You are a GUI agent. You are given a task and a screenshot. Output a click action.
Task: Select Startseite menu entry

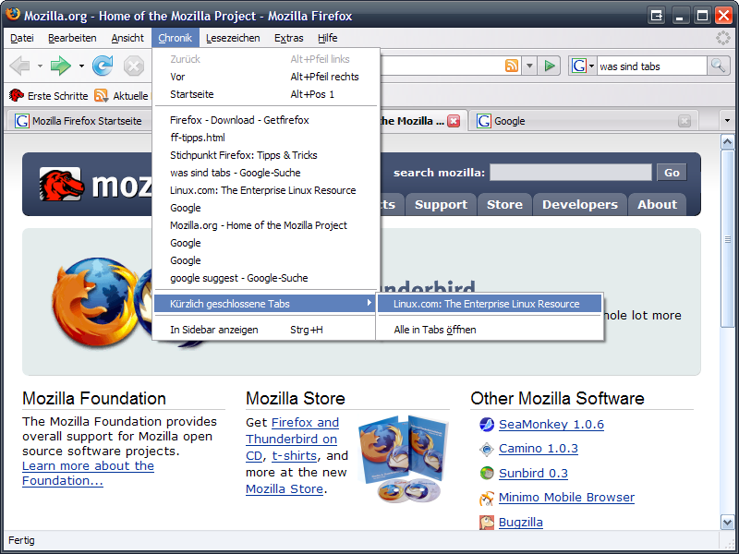pos(266,94)
